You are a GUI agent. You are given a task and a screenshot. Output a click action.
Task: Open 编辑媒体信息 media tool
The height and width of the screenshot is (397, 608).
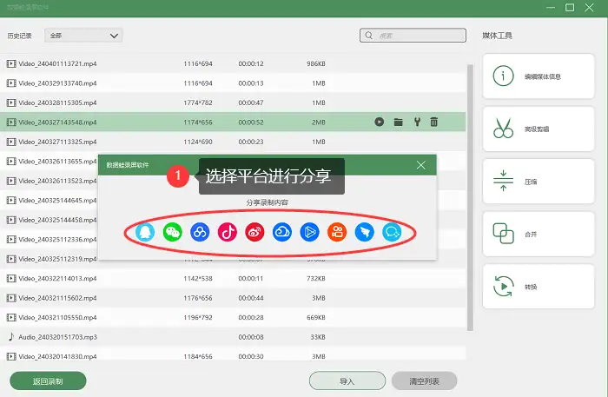[x=539, y=76]
